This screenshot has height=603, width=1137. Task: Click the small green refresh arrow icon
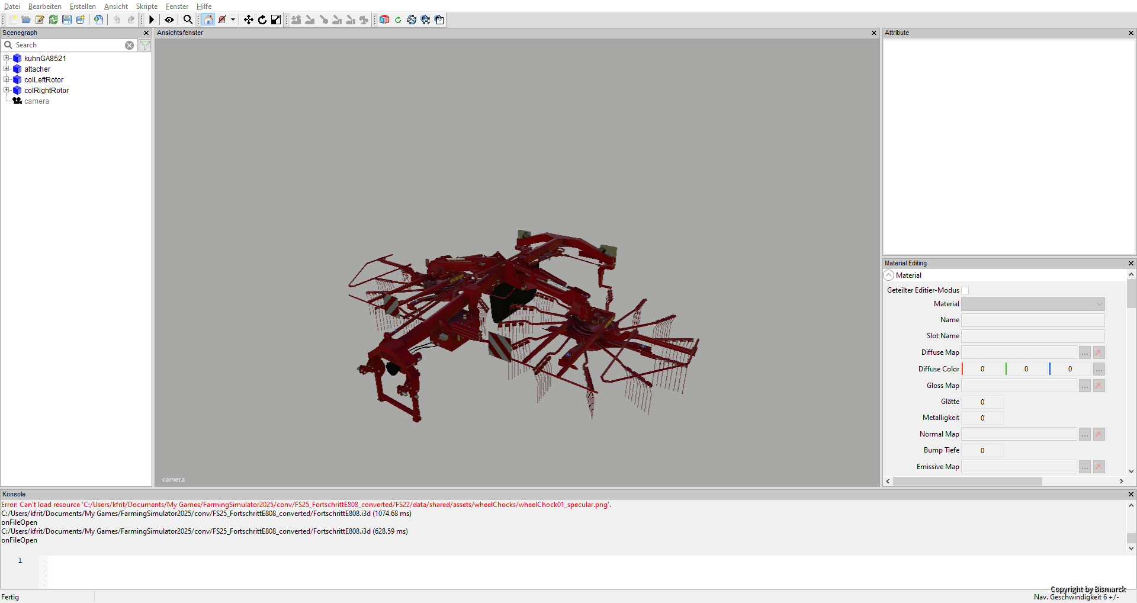click(398, 20)
